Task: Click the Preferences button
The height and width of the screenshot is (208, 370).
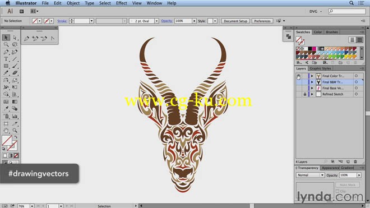Action: click(262, 21)
